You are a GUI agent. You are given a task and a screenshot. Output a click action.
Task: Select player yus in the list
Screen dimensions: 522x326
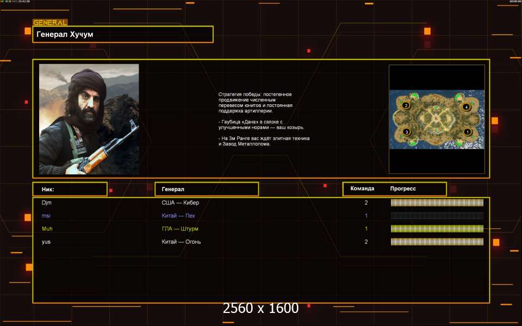pos(46,242)
